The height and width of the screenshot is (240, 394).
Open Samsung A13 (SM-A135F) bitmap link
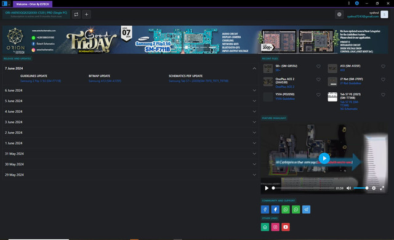click(105, 81)
